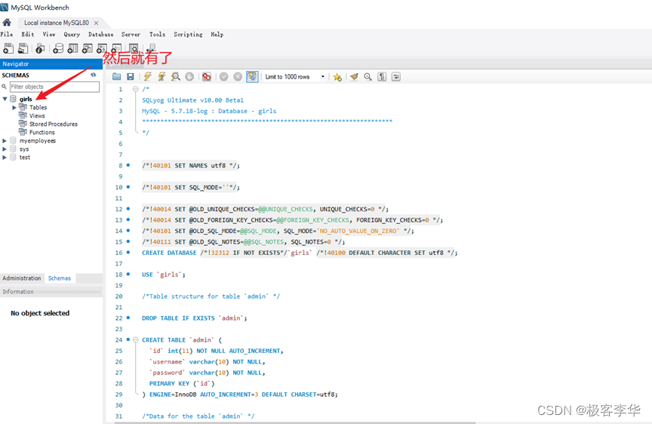Image resolution: width=652 pixels, height=424 pixels.
Task: Open Find magnifier in editor toolbar
Action: (368, 77)
